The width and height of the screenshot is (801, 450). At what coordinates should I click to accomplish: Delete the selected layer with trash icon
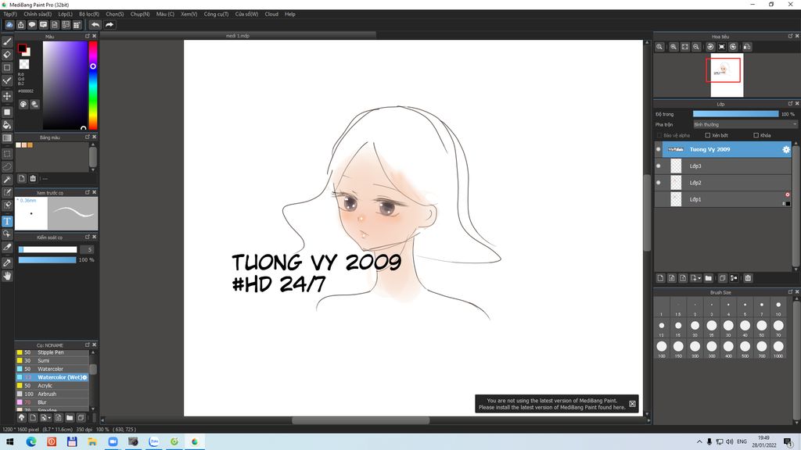coord(748,278)
